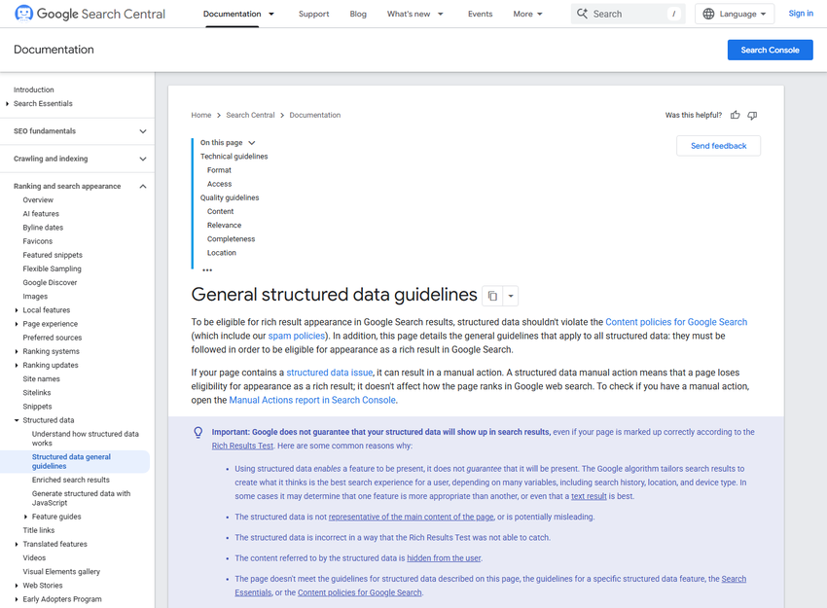Jump to Quality guidelines section

click(230, 197)
